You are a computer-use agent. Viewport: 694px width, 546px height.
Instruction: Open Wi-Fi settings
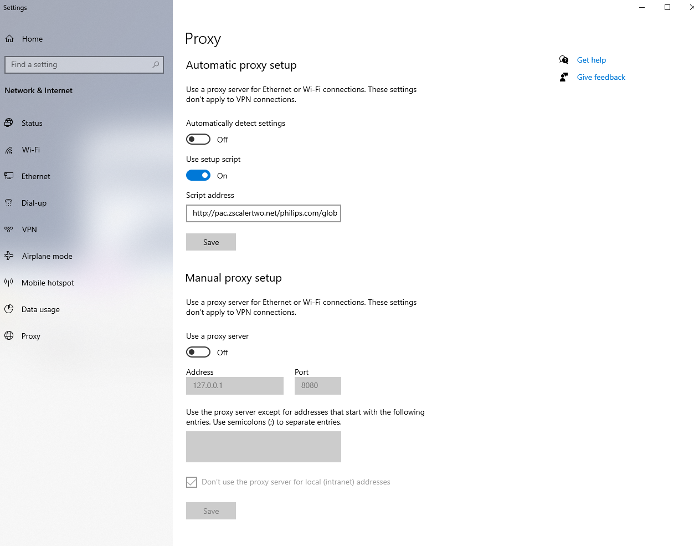30,150
